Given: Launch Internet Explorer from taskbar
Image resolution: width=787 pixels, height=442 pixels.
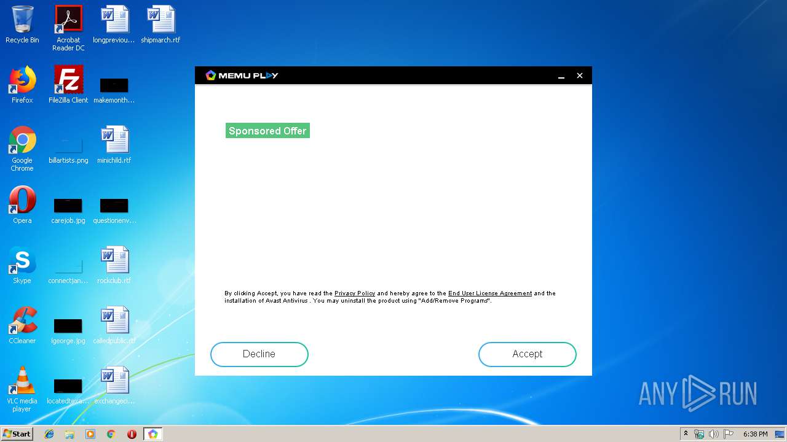Looking at the screenshot, I should pyautogui.click(x=49, y=434).
